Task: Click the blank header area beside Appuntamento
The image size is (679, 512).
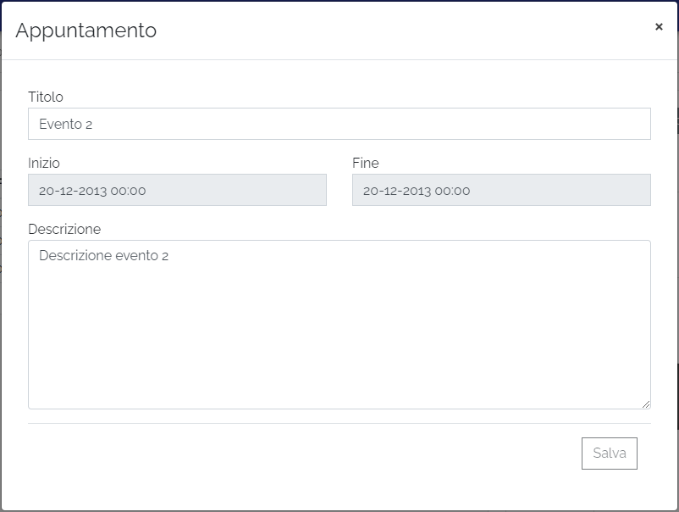Action: click(x=398, y=31)
